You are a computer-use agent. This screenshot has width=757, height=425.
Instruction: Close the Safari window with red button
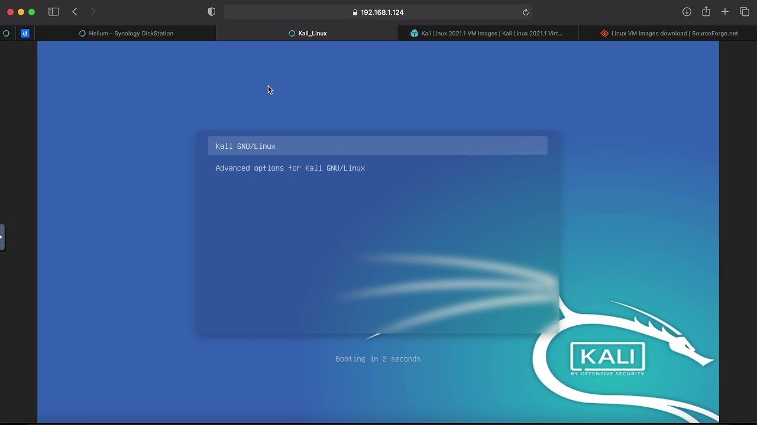10,12
